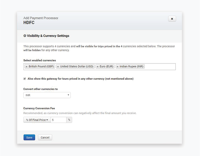Close the Add Payment Processor dialog
Viewport: 200px width, 156px height.
(172, 19)
